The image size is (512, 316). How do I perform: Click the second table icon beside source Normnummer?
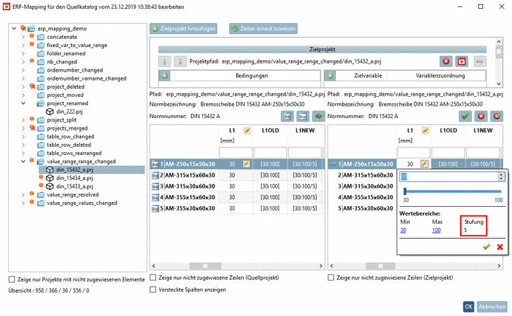(x=303, y=116)
